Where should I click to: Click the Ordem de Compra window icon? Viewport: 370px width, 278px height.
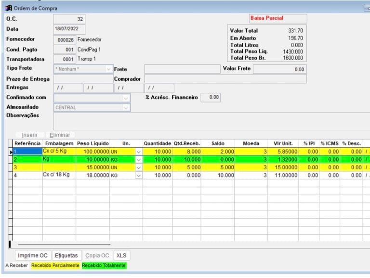coord(8,8)
